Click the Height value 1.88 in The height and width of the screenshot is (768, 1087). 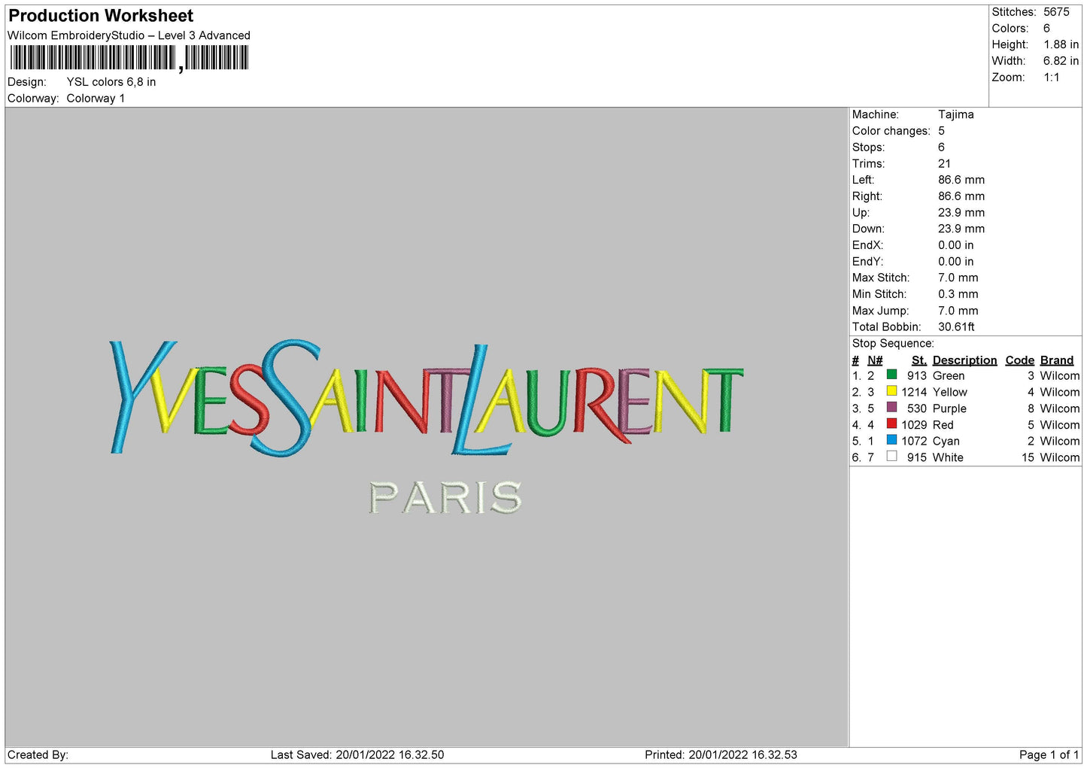(x=1061, y=45)
